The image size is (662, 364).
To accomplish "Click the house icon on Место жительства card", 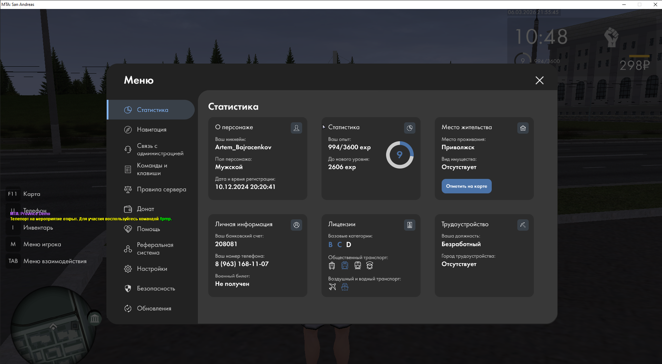I will coord(523,128).
